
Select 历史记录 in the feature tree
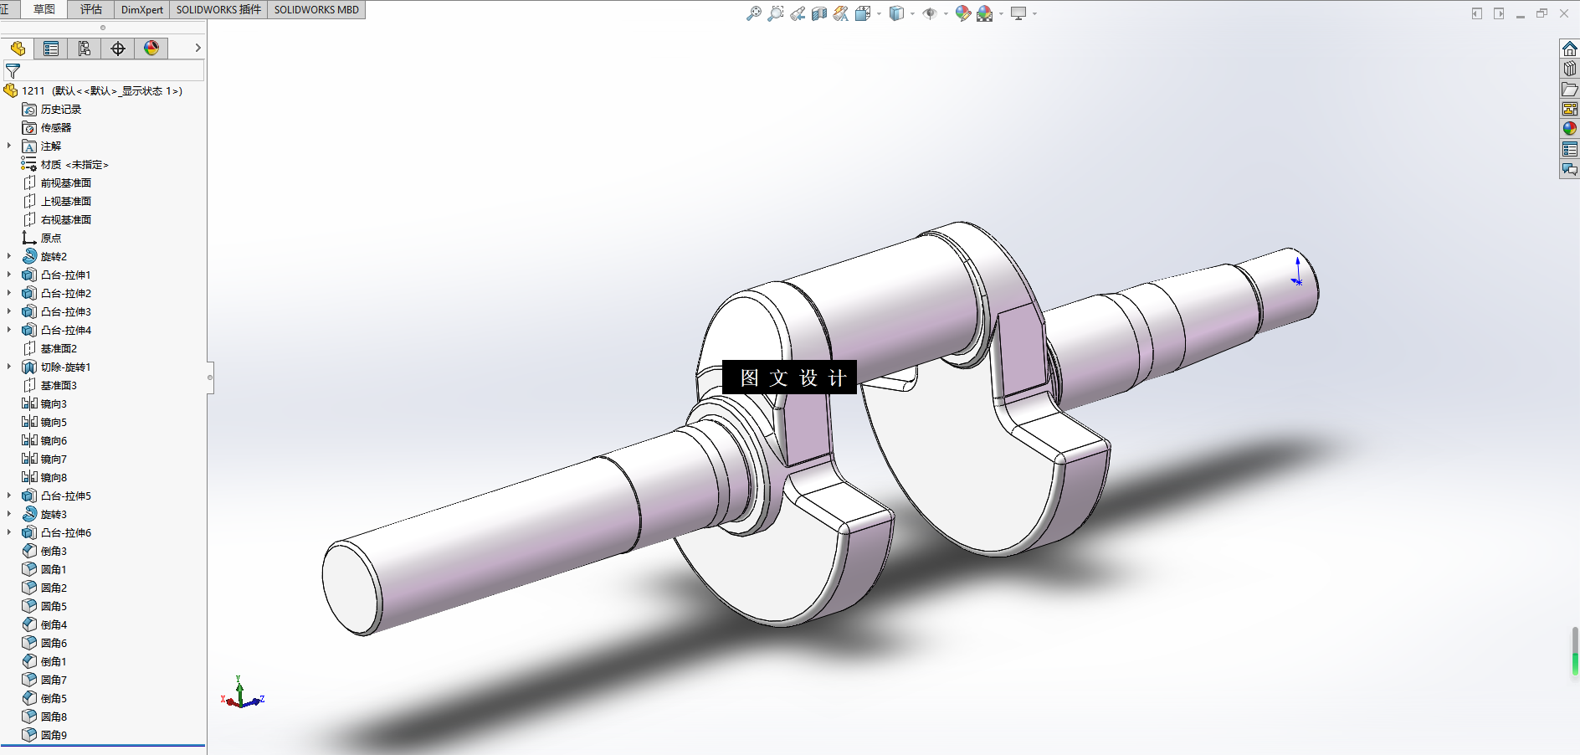[x=52, y=109]
